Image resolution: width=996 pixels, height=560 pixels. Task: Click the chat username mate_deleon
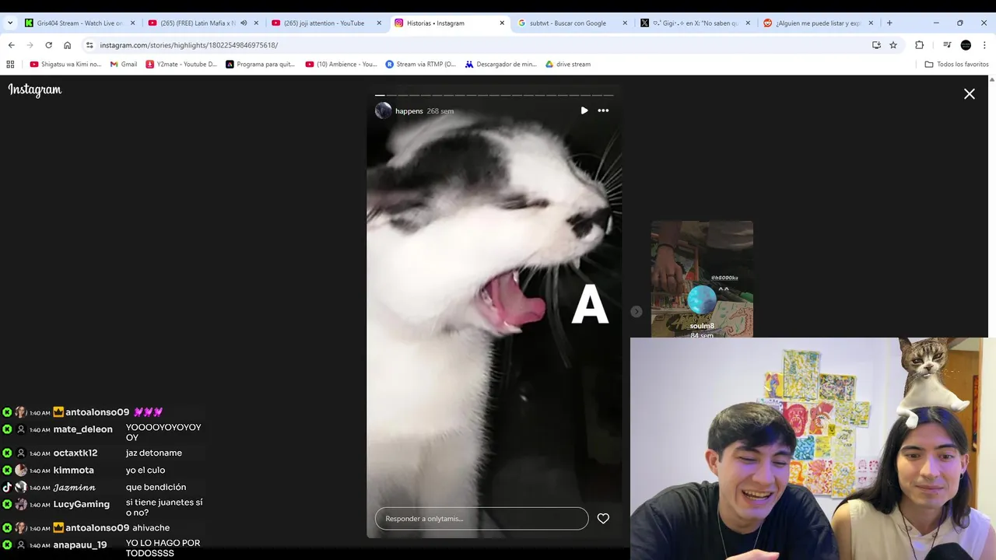click(x=82, y=429)
